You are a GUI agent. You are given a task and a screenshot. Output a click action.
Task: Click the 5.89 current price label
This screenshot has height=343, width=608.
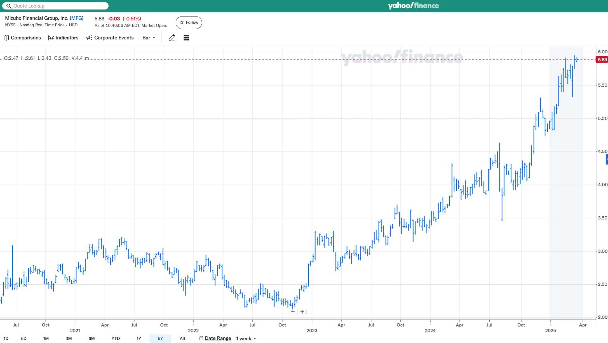pyautogui.click(x=602, y=60)
